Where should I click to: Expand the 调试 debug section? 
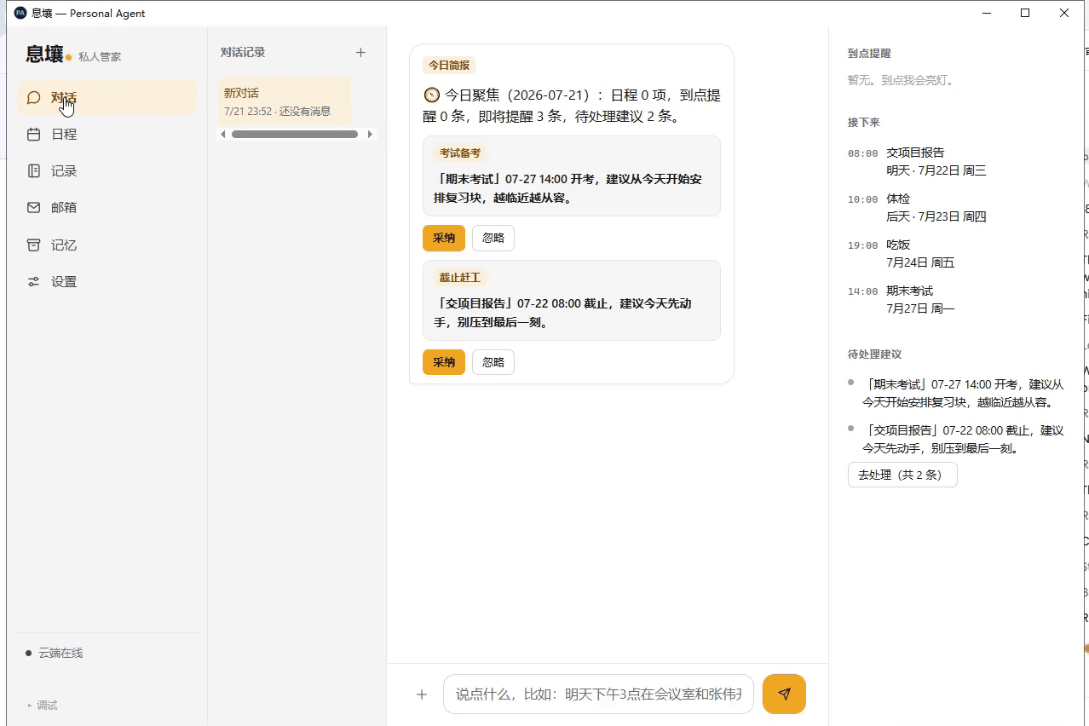tap(43, 706)
